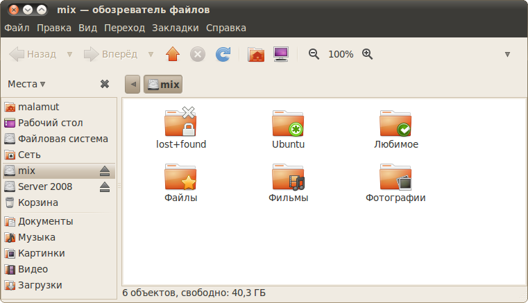The image size is (528, 303).
Task: Select the Любимое folder icon
Action: tap(395, 123)
